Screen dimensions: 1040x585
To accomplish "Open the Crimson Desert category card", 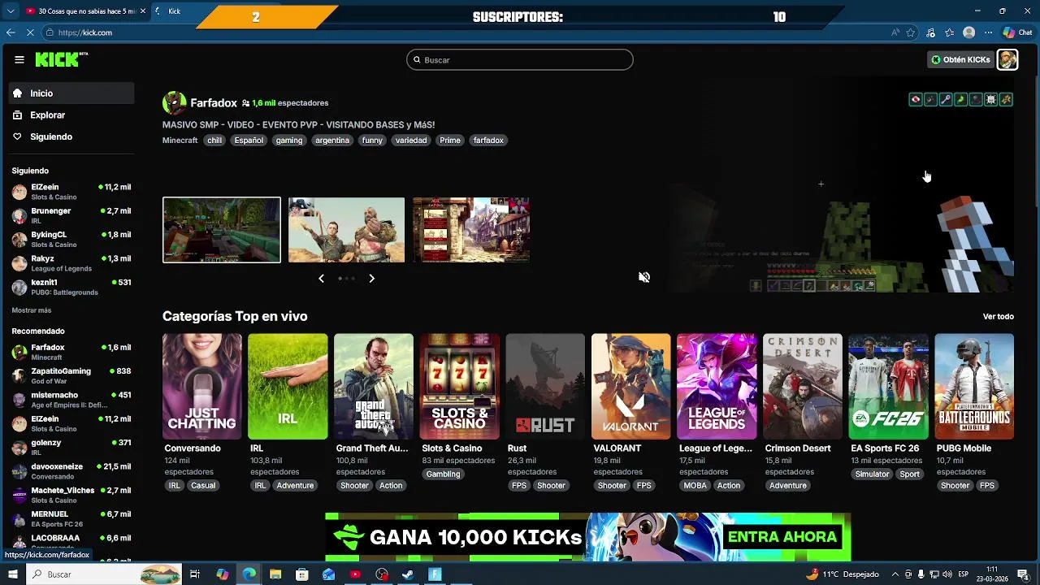I will pos(803,387).
